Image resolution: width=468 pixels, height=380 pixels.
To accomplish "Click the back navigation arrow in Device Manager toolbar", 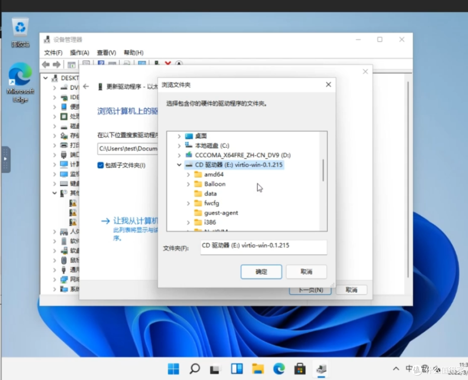I will (46, 64).
